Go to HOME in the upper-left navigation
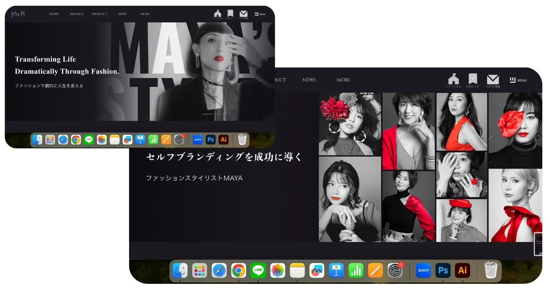550x293 pixels. (x=54, y=14)
